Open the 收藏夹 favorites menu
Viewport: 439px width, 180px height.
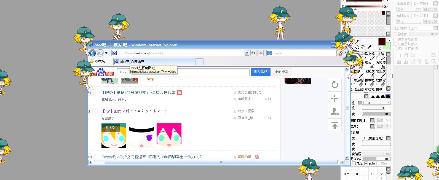tap(97, 61)
